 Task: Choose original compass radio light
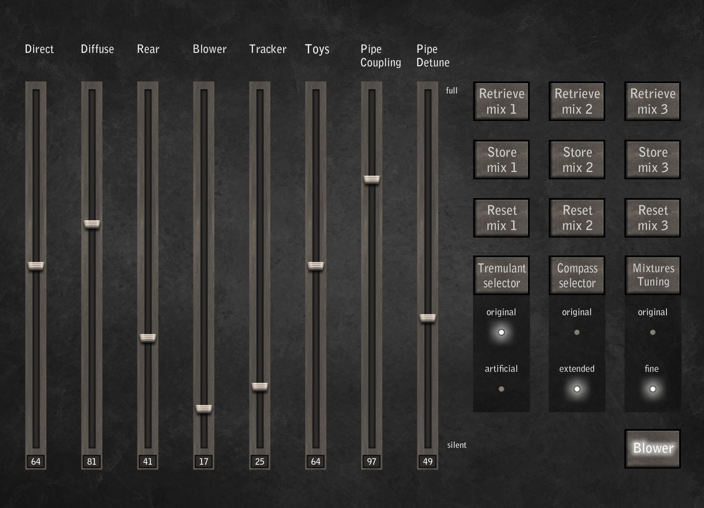coord(577,332)
